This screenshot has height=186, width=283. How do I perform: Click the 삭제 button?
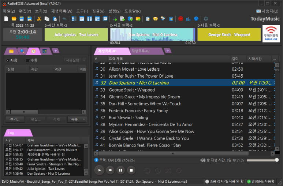[x=56, y=119]
